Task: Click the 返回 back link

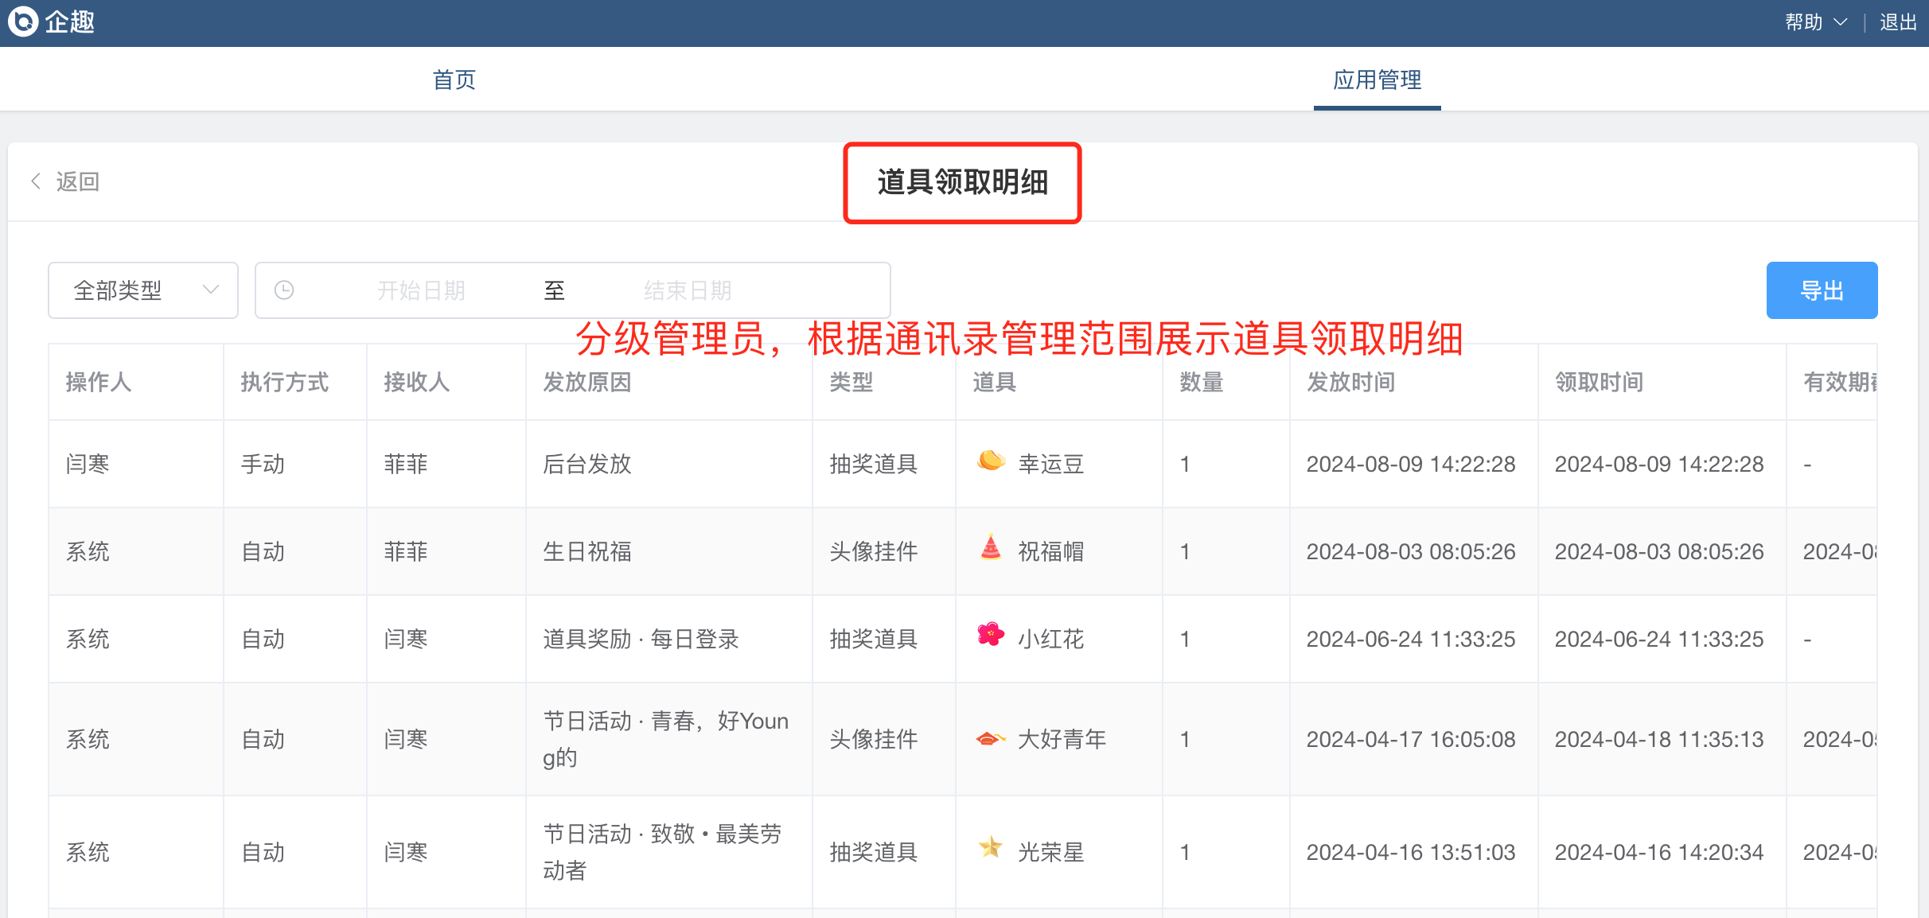Action: (77, 181)
